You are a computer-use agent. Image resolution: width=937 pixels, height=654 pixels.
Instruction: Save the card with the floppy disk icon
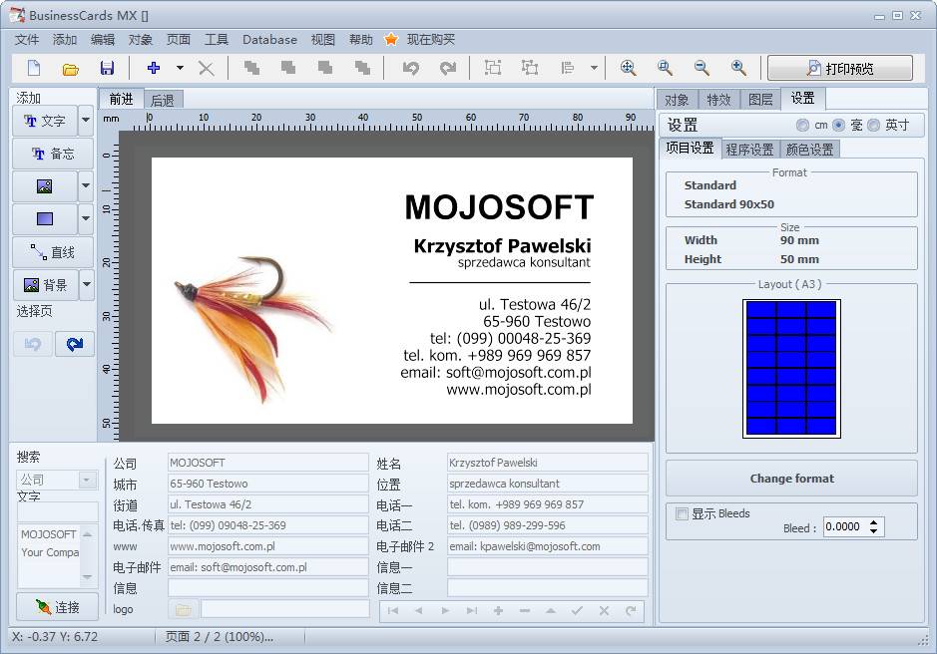(x=107, y=68)
